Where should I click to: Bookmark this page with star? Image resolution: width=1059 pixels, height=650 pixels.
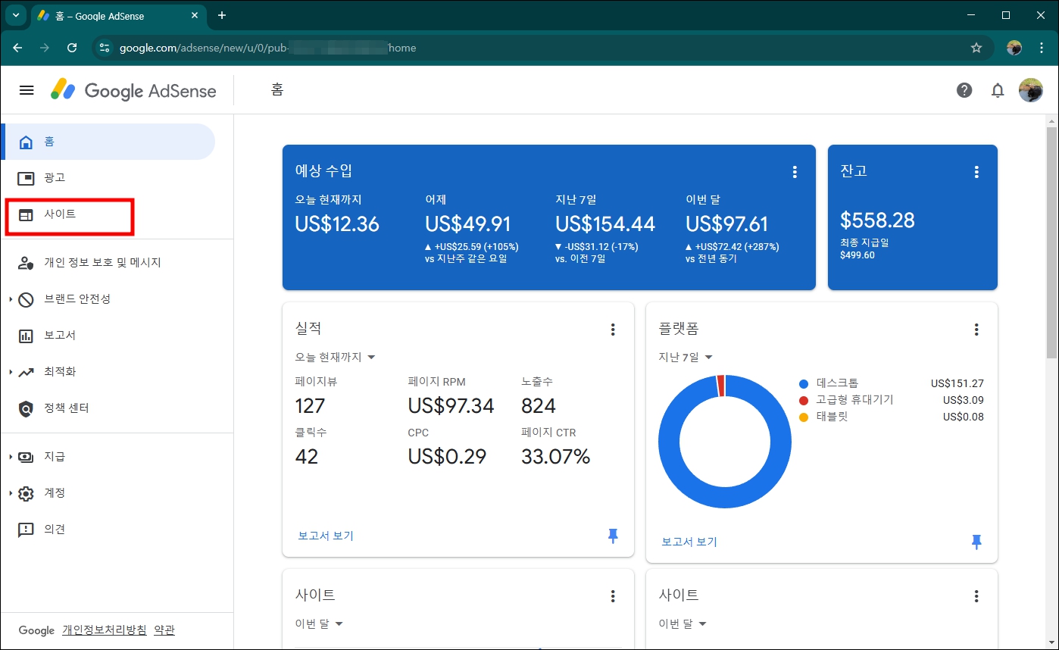click(976, 48)
